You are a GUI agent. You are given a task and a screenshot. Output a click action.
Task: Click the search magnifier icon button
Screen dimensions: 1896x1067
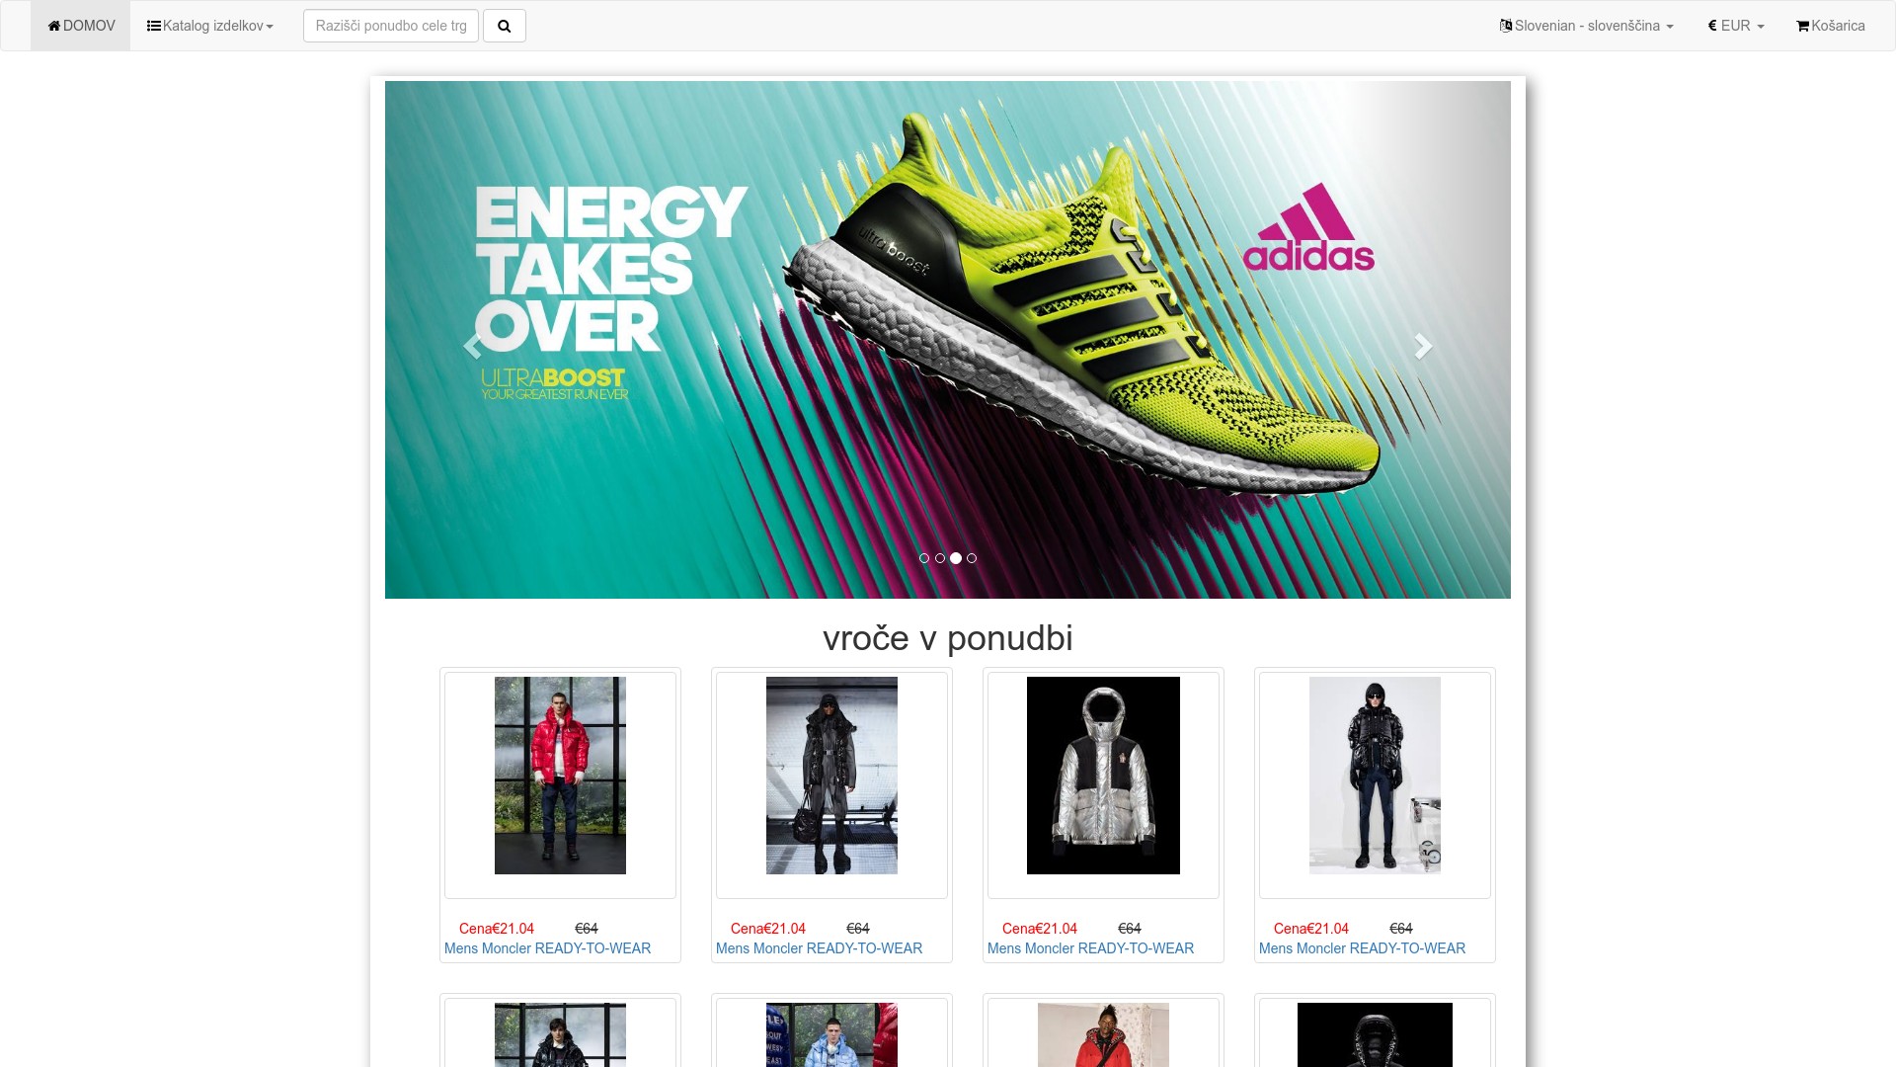[x=504, y=26]
